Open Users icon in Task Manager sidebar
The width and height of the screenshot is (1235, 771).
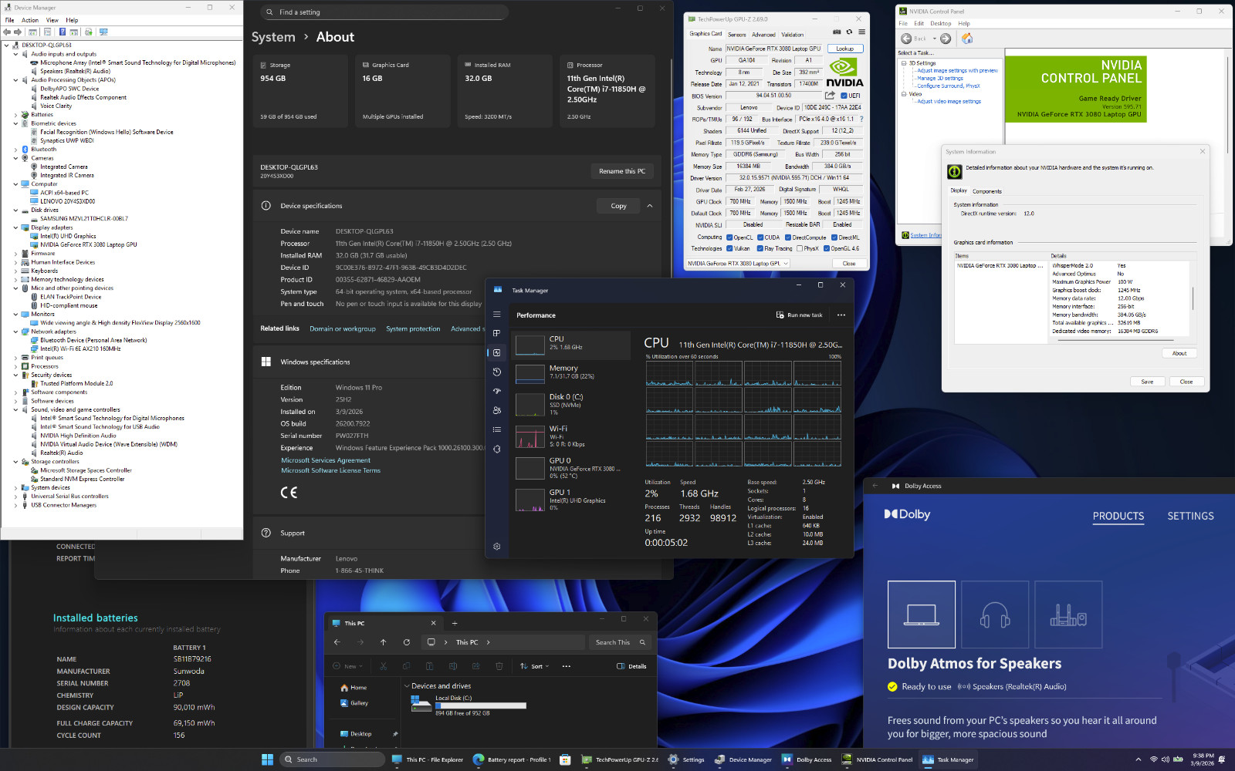497,410
